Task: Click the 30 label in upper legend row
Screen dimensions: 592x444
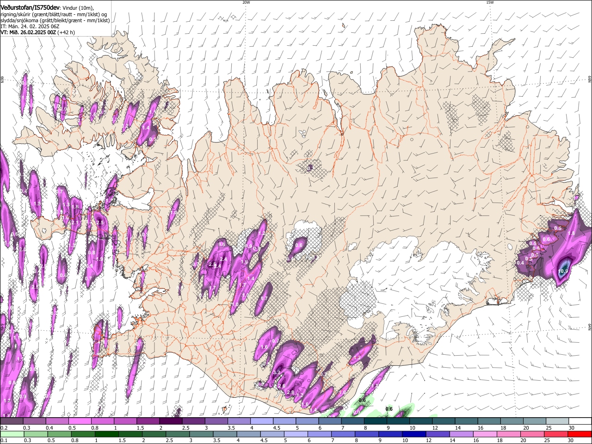Action: click(571, 428)
